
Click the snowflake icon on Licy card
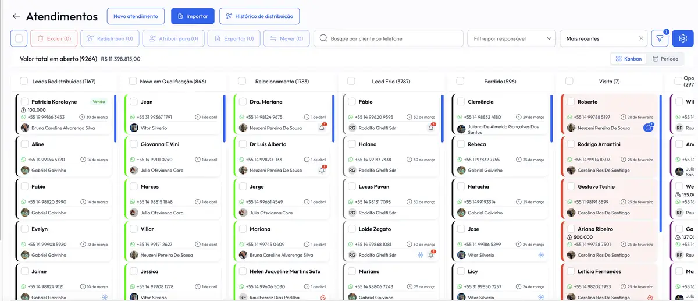coord(540,298)
